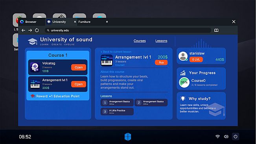256x144 pixels.
Task: Open the volume speaker icon
Action: pyautogui.click(x=226, y=137)
